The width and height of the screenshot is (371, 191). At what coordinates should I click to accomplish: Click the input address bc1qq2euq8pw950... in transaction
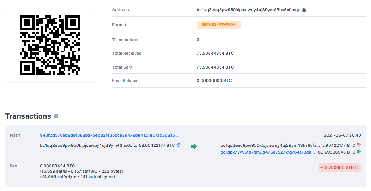tap(88, 145)
